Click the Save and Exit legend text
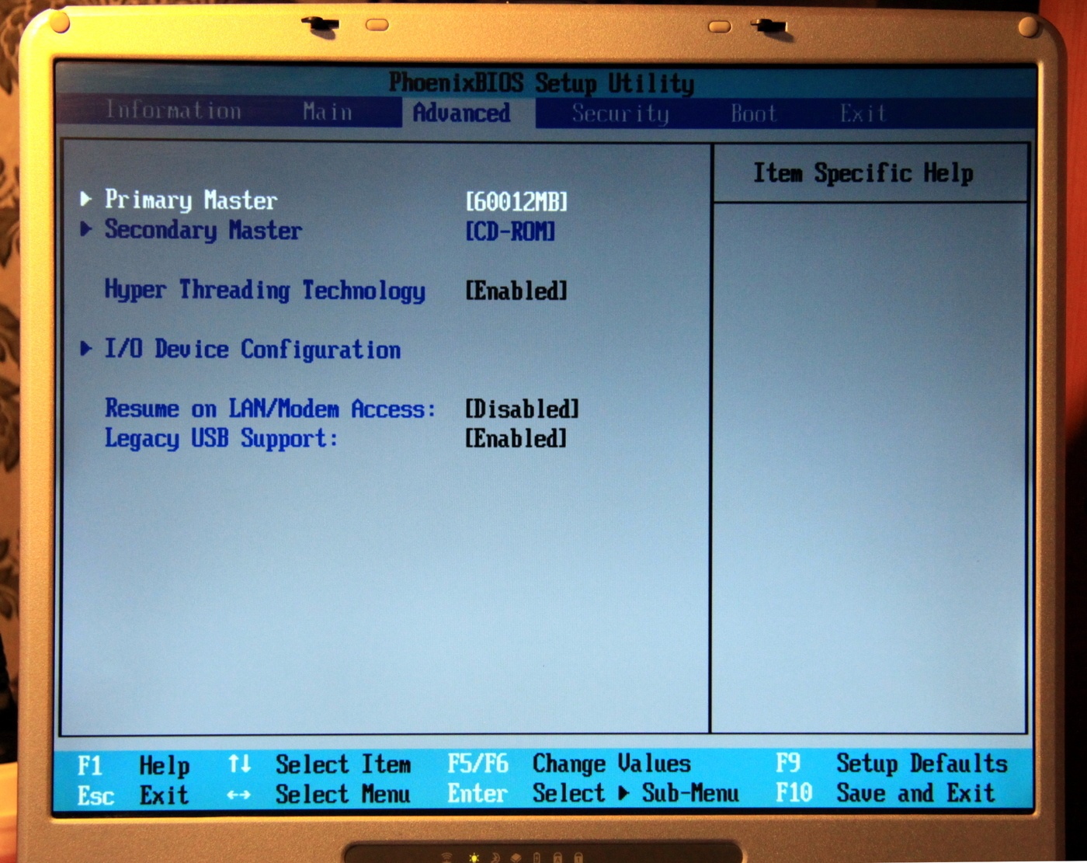 pos(916,793)
